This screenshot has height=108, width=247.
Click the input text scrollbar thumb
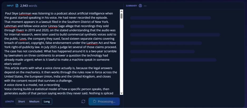click(121, 16)
